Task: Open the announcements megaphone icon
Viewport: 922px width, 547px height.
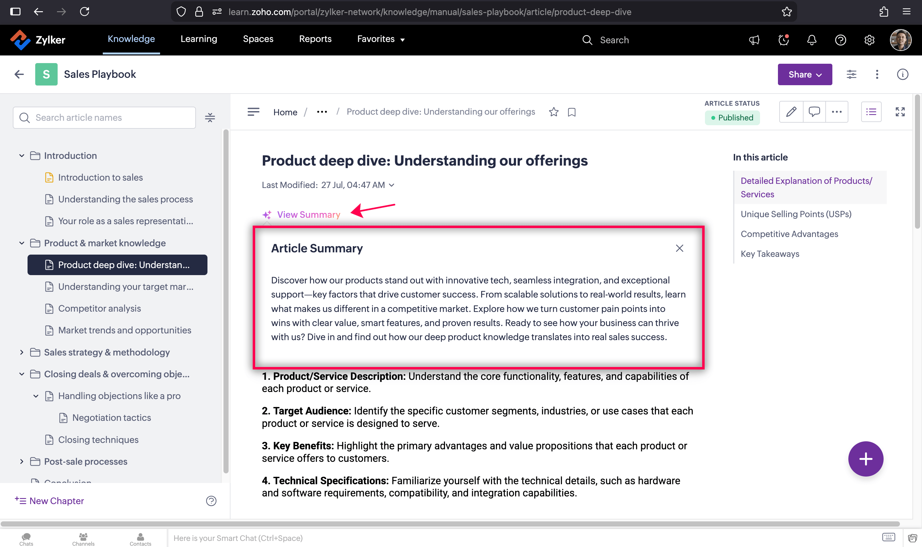Action: (x=754, y=40)
